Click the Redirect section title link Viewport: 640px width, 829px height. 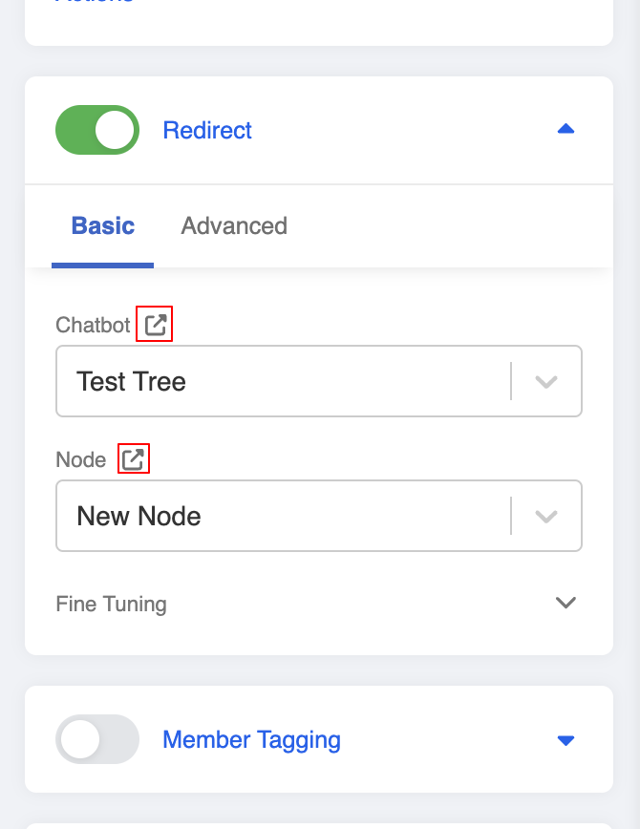tap(207, 130)
